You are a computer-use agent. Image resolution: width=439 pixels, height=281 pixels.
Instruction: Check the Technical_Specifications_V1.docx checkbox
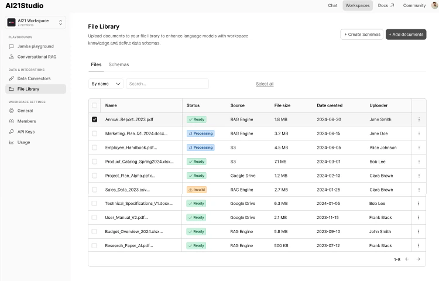(x=94, y=204)
